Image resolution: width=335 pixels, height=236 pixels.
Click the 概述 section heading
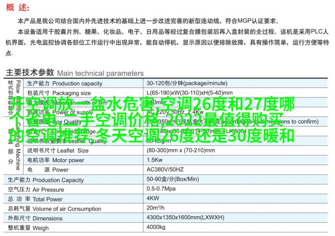tap(17, 9)
